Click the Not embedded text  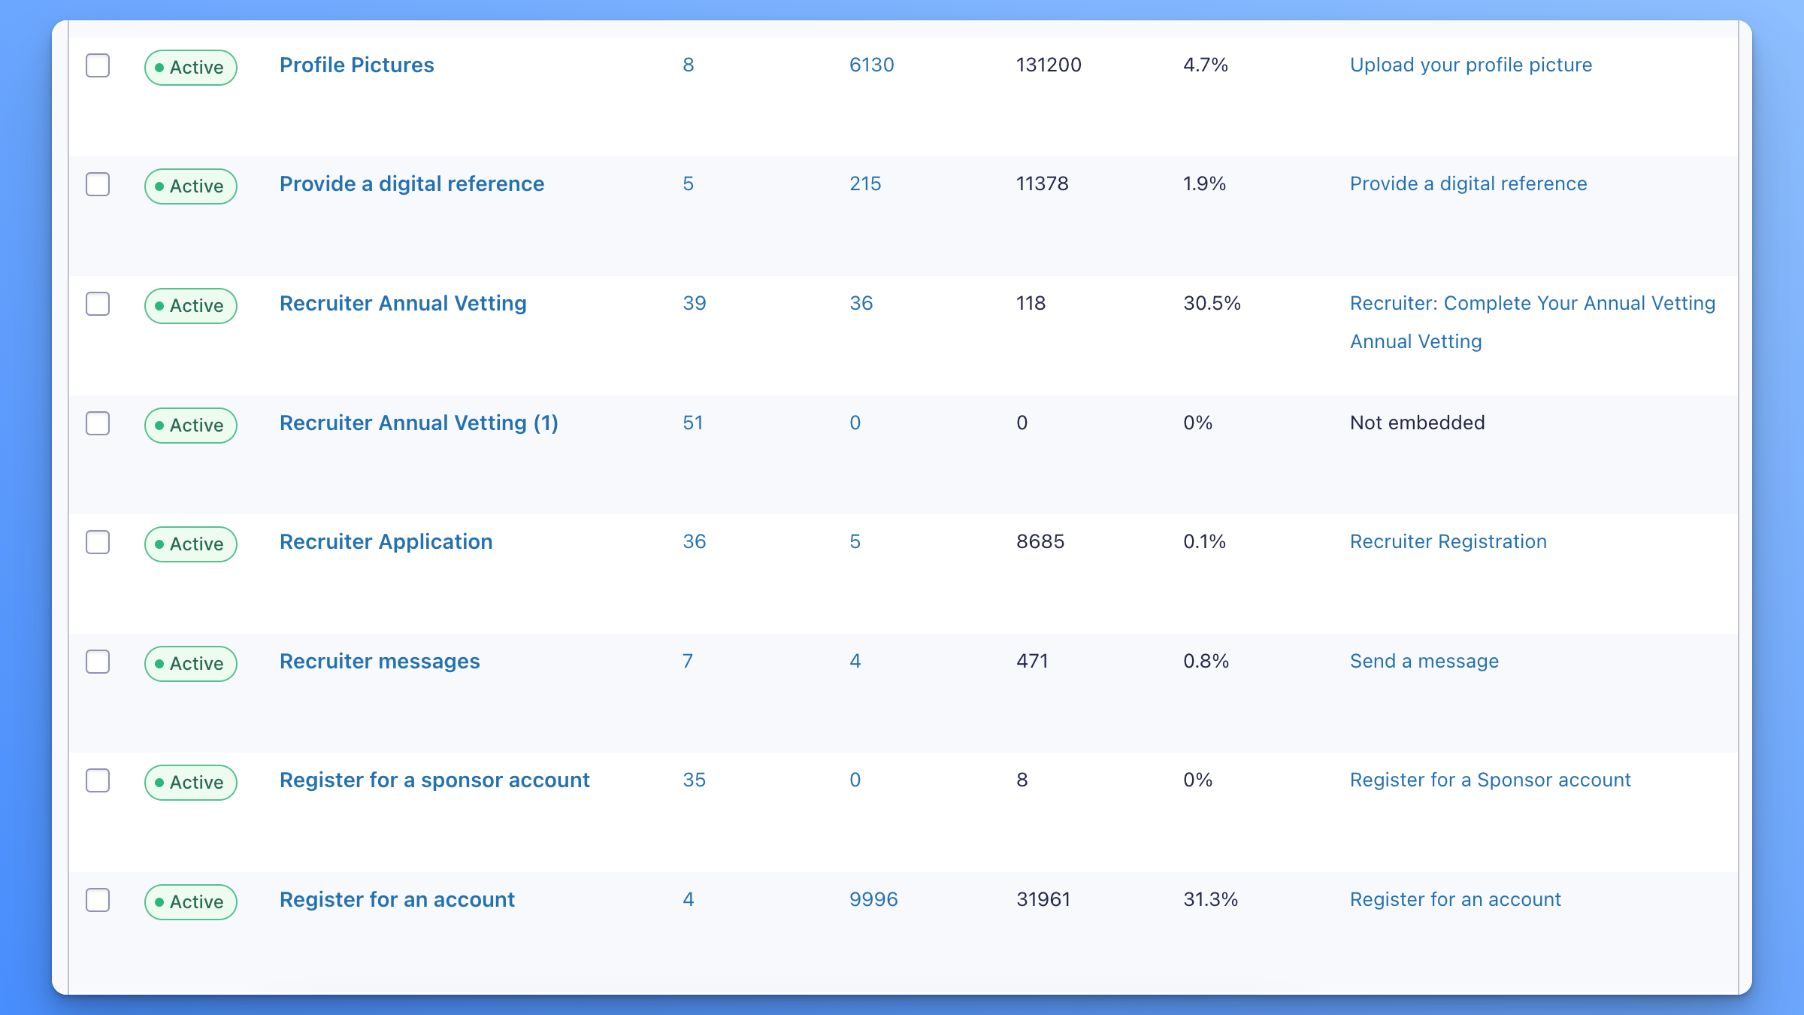1418,423
